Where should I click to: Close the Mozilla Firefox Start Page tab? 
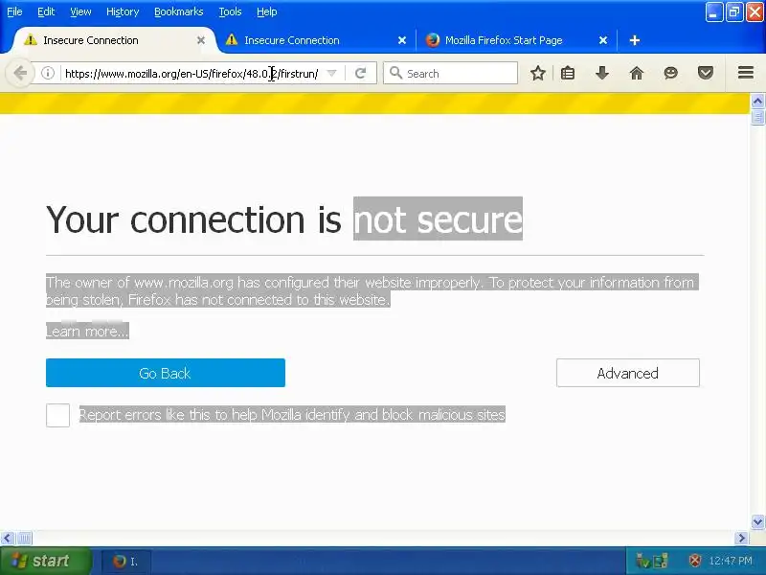603,40
